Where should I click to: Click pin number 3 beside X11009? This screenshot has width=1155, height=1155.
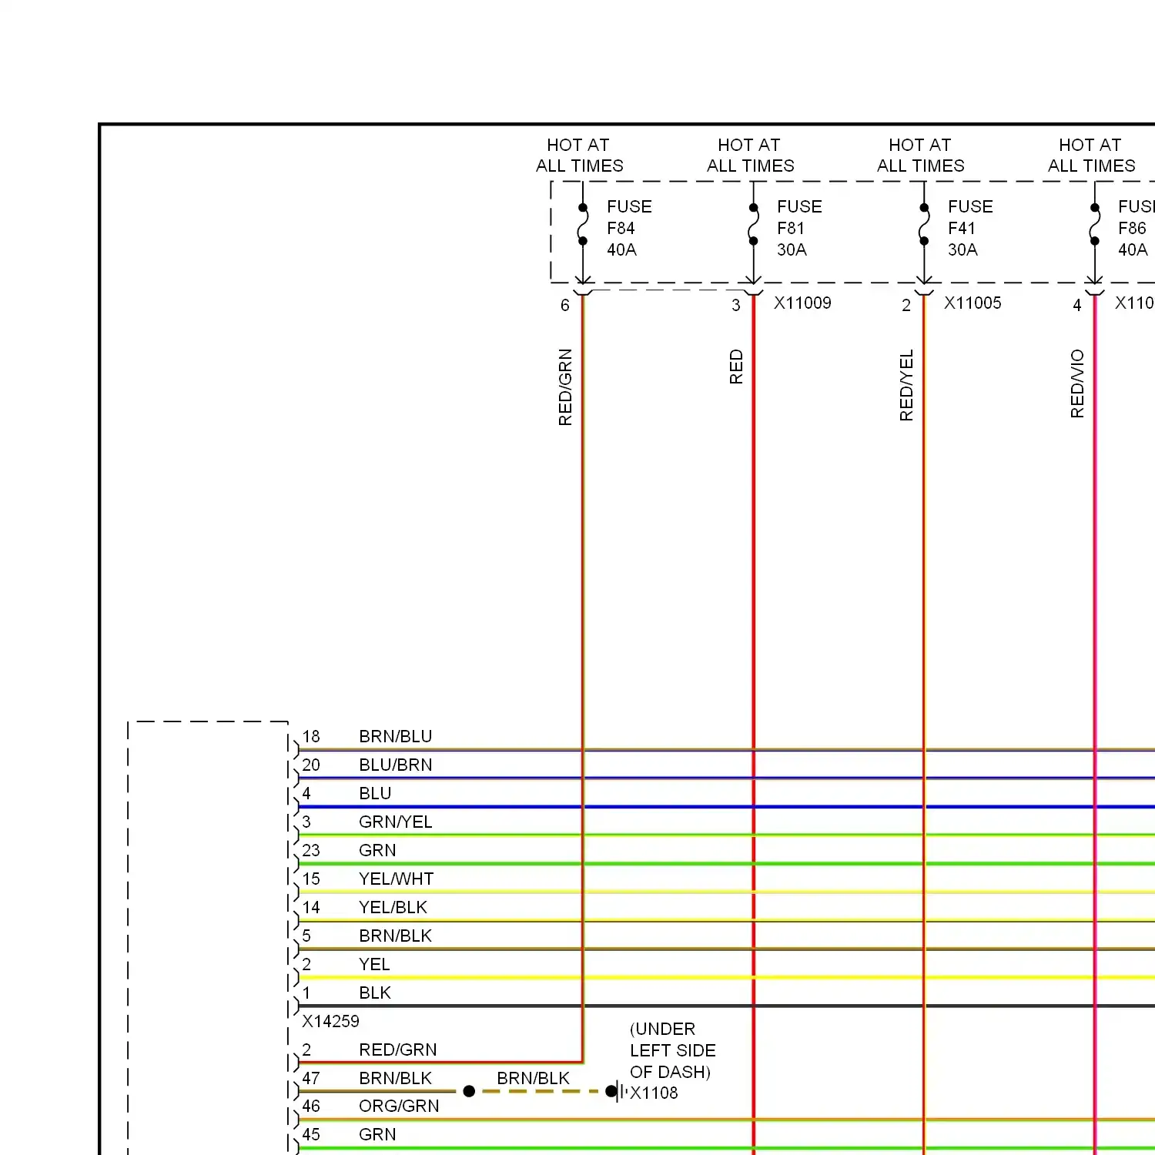736,306
